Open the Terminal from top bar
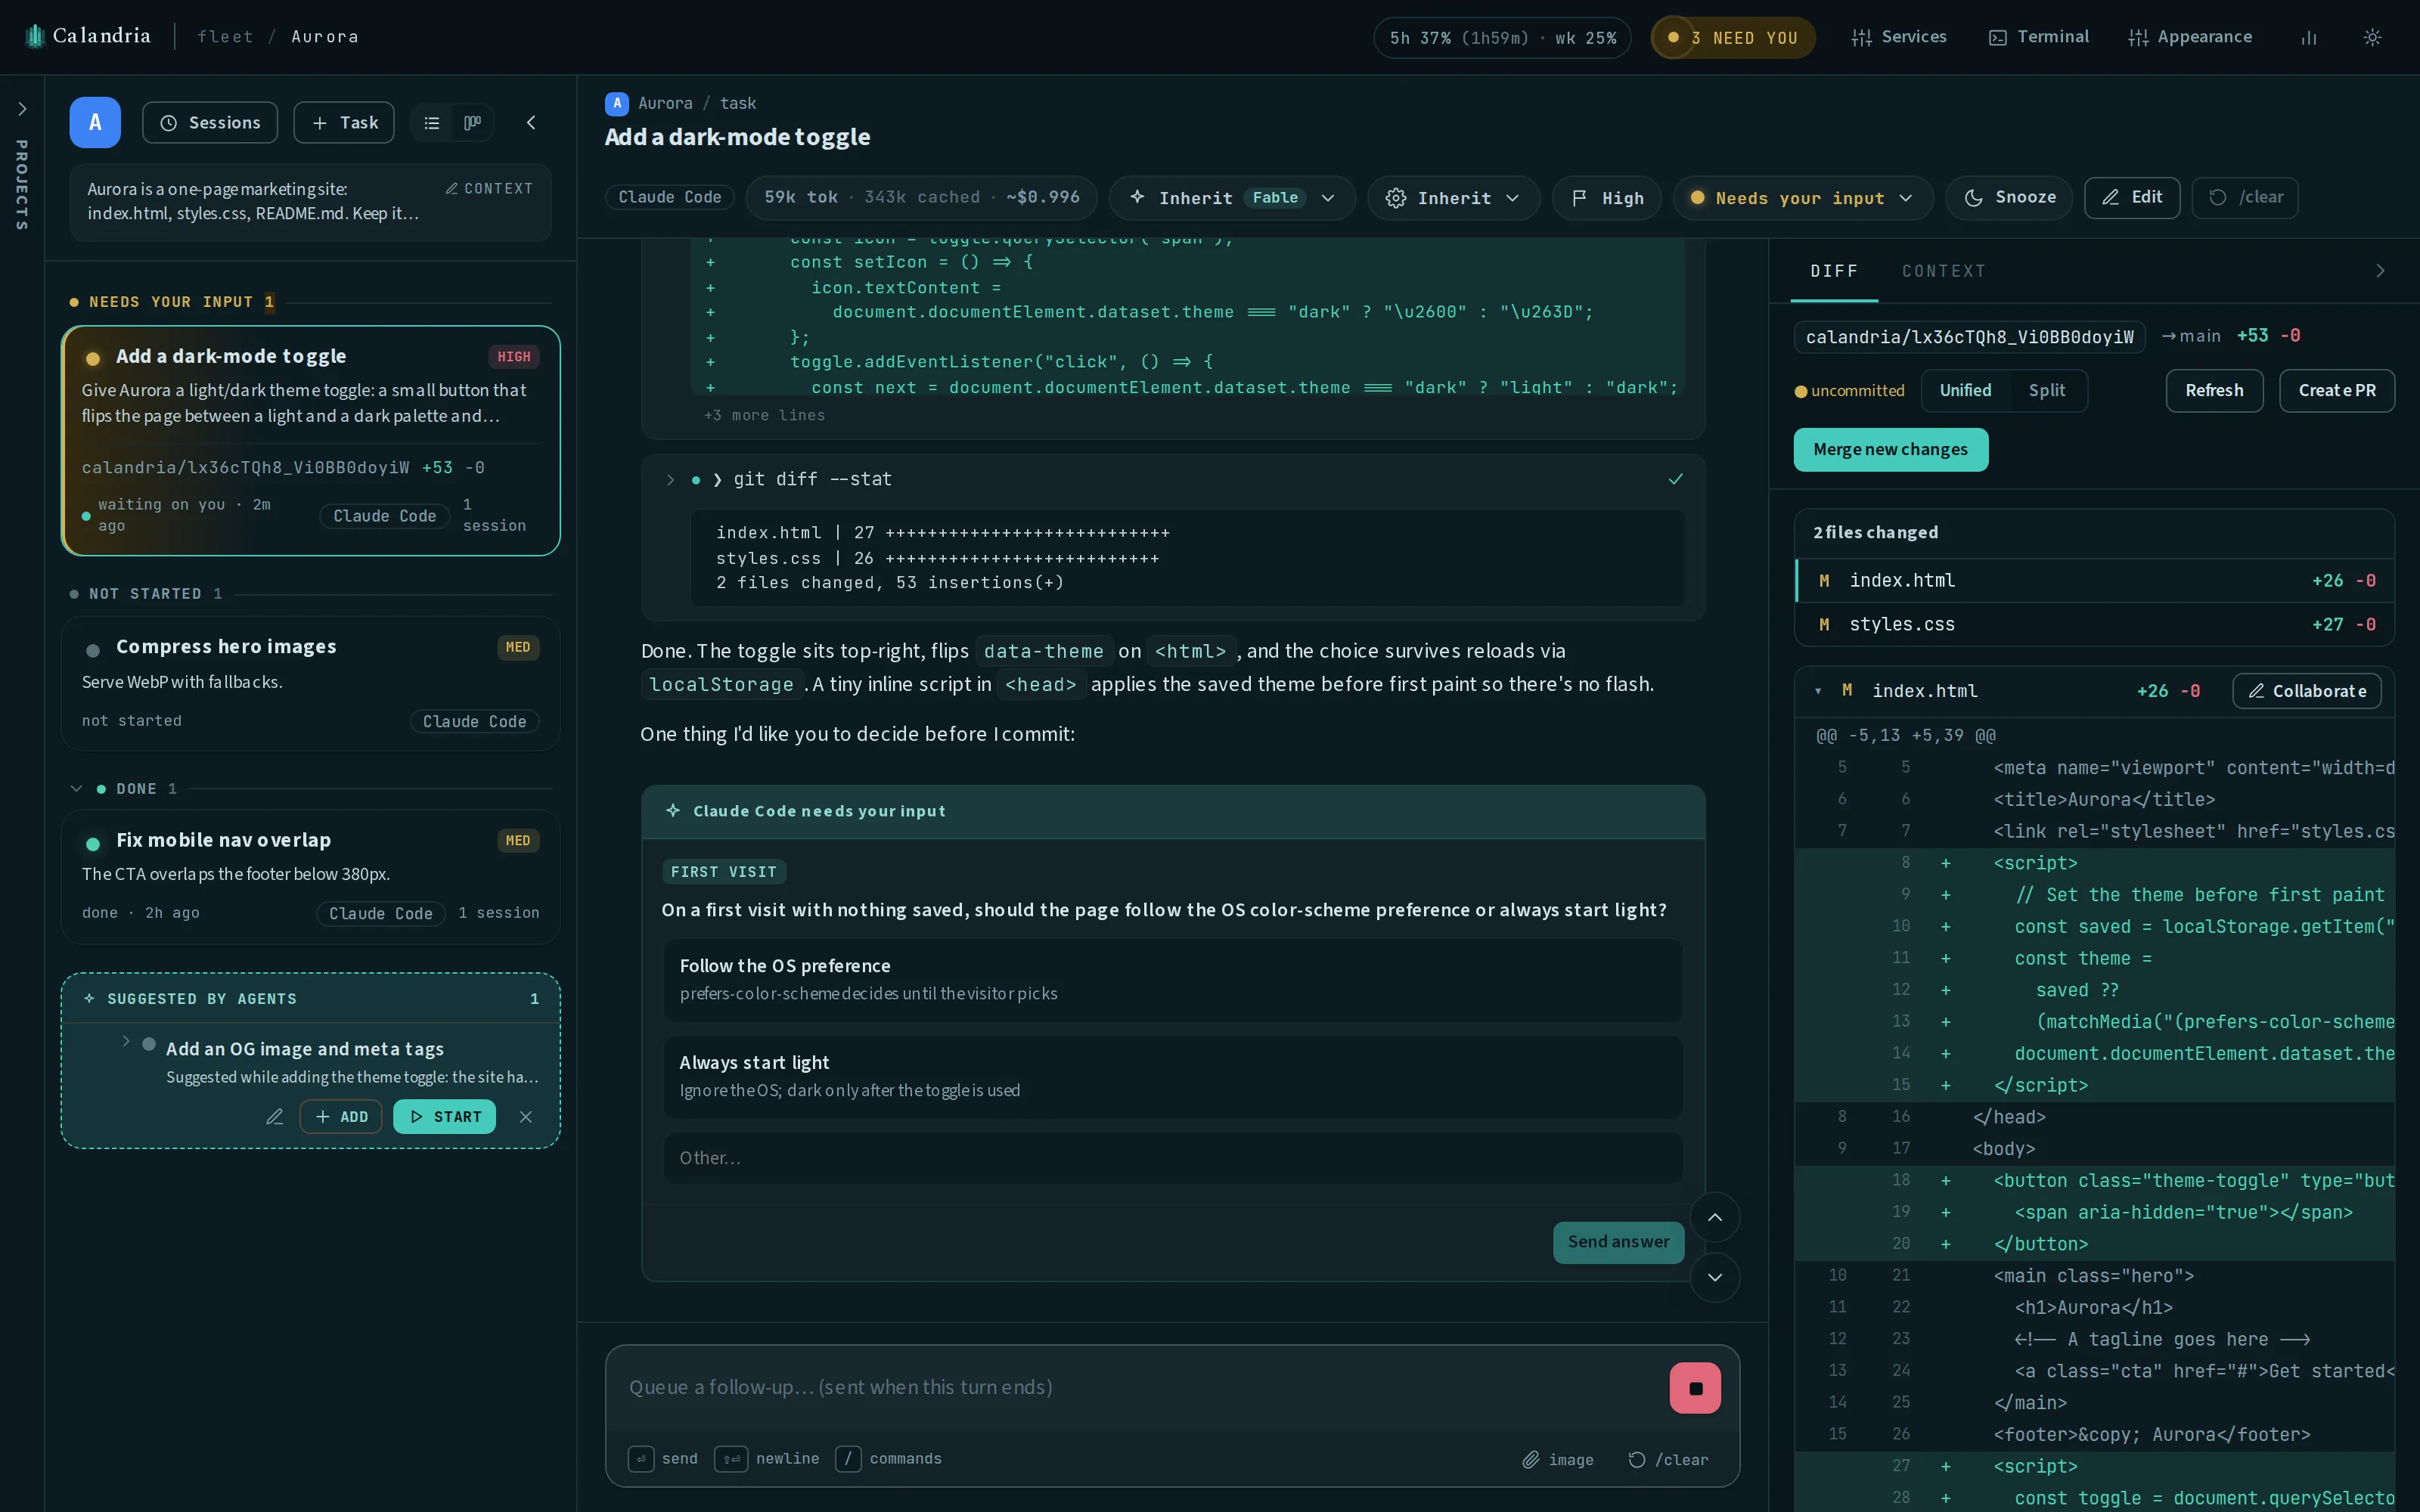This screenshot has height=1512, width=2420. [2038, 37]
